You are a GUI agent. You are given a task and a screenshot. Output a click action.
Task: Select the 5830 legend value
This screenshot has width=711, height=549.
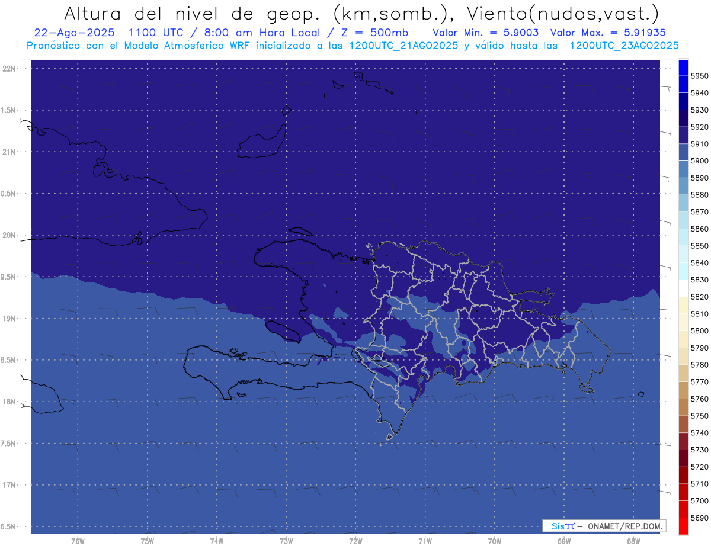pos(699,280)
